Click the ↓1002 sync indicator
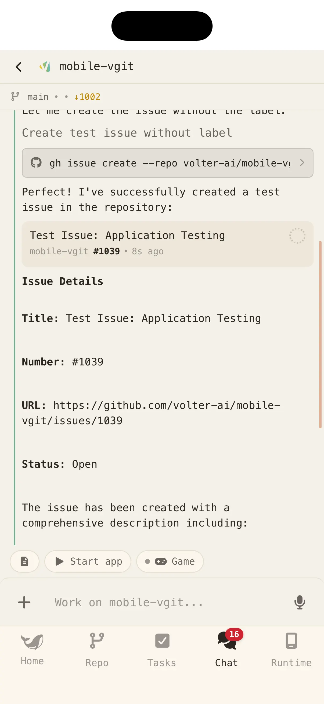The height and width of the screenshot is (704, 324). pyautogui.click(x=87, y=96)
